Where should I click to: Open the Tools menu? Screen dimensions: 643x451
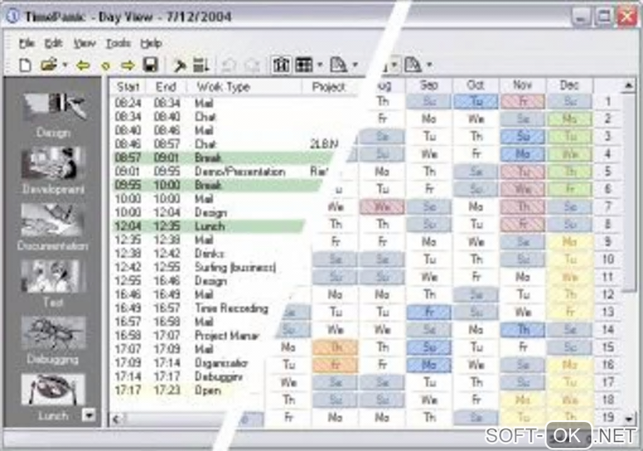(118, 43)
